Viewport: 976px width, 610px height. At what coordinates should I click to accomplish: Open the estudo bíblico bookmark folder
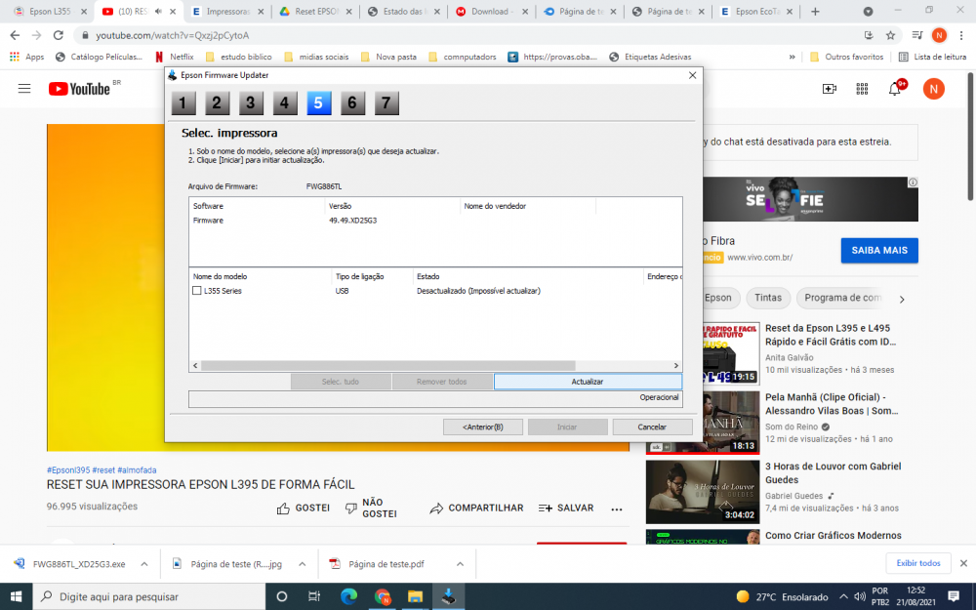239,57
